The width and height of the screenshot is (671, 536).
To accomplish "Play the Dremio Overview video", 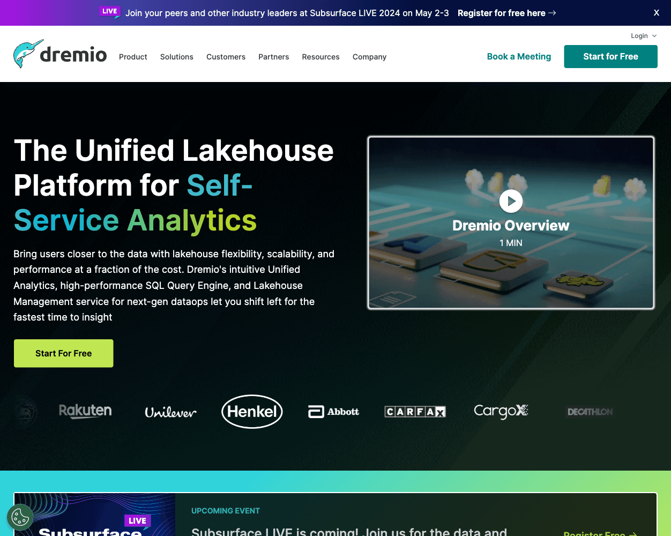I will pos(511,201).
